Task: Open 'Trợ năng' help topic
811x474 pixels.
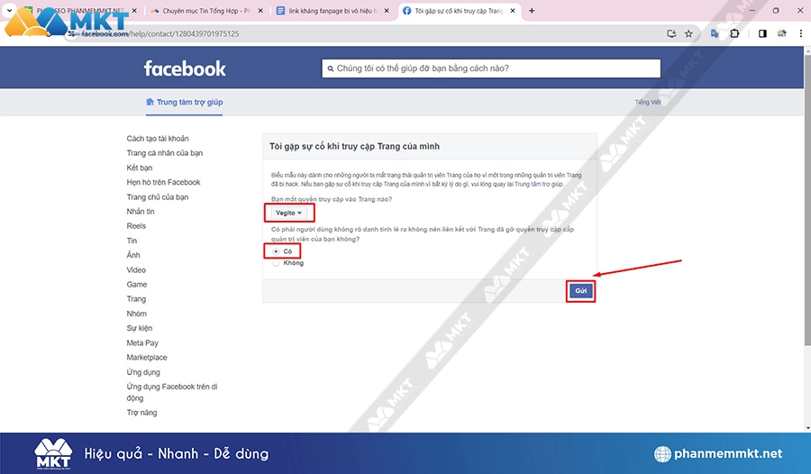Action: pos(141,413)
